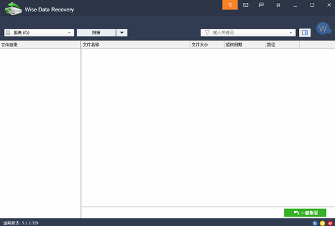
Task: Click the filter funnel icon
Action: pyautogui.click(x=207, y=32)
